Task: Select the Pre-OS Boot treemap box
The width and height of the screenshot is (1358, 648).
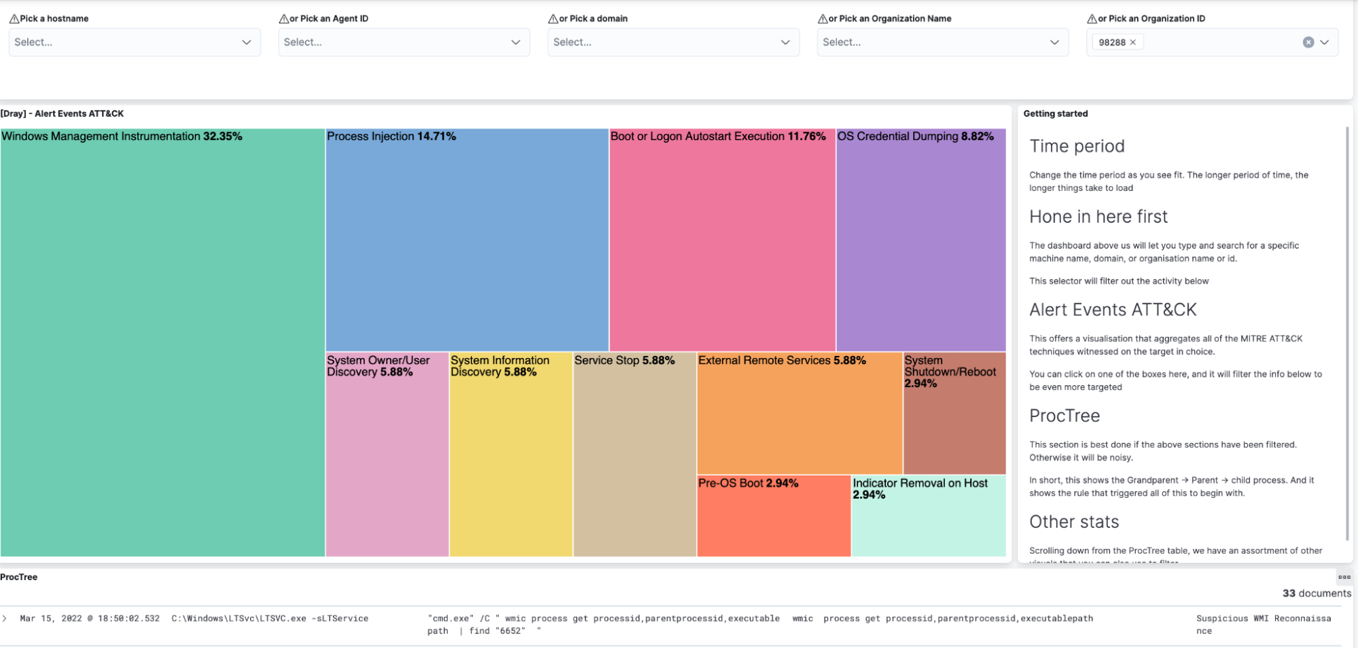Action: pyautogui.click(x=774, y=516)
